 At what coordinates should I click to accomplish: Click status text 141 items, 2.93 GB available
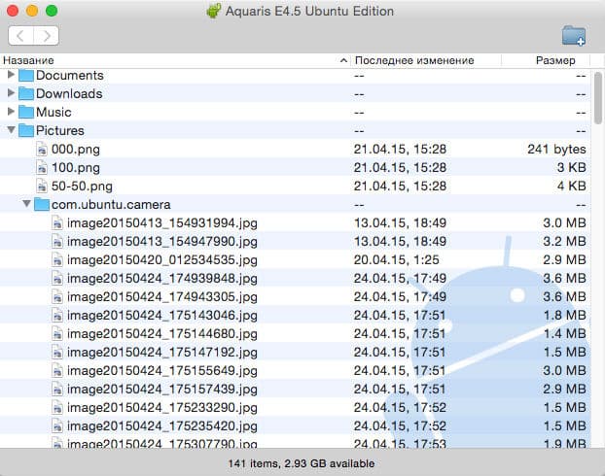pos(302,463)
